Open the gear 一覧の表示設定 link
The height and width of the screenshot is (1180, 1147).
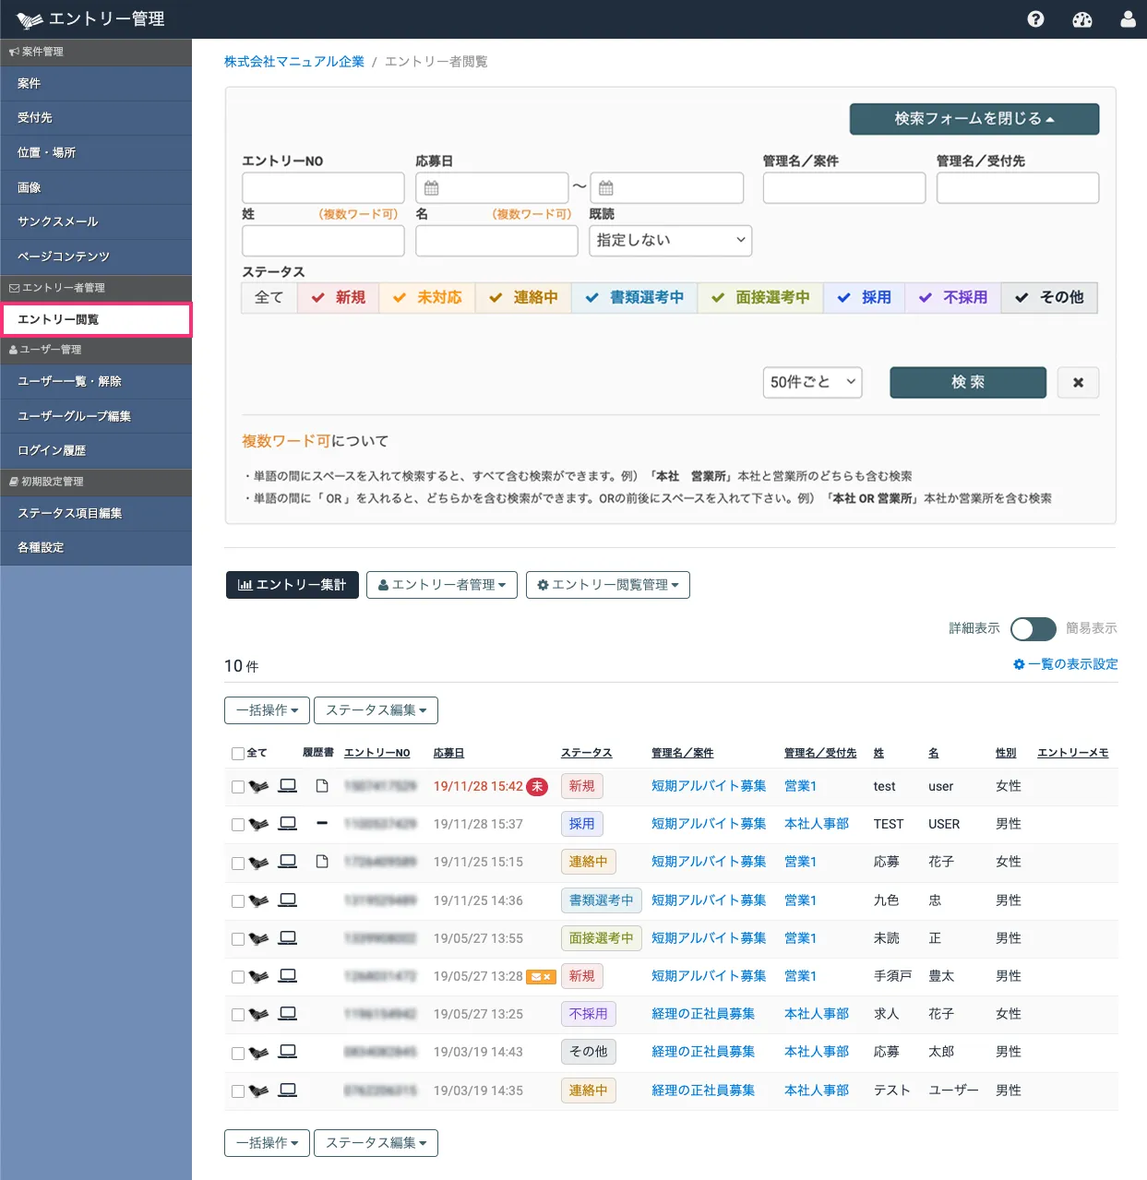click(x=1066, y=664)
